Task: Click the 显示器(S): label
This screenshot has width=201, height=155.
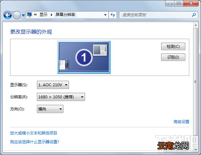Action: [x=19, y=85]
